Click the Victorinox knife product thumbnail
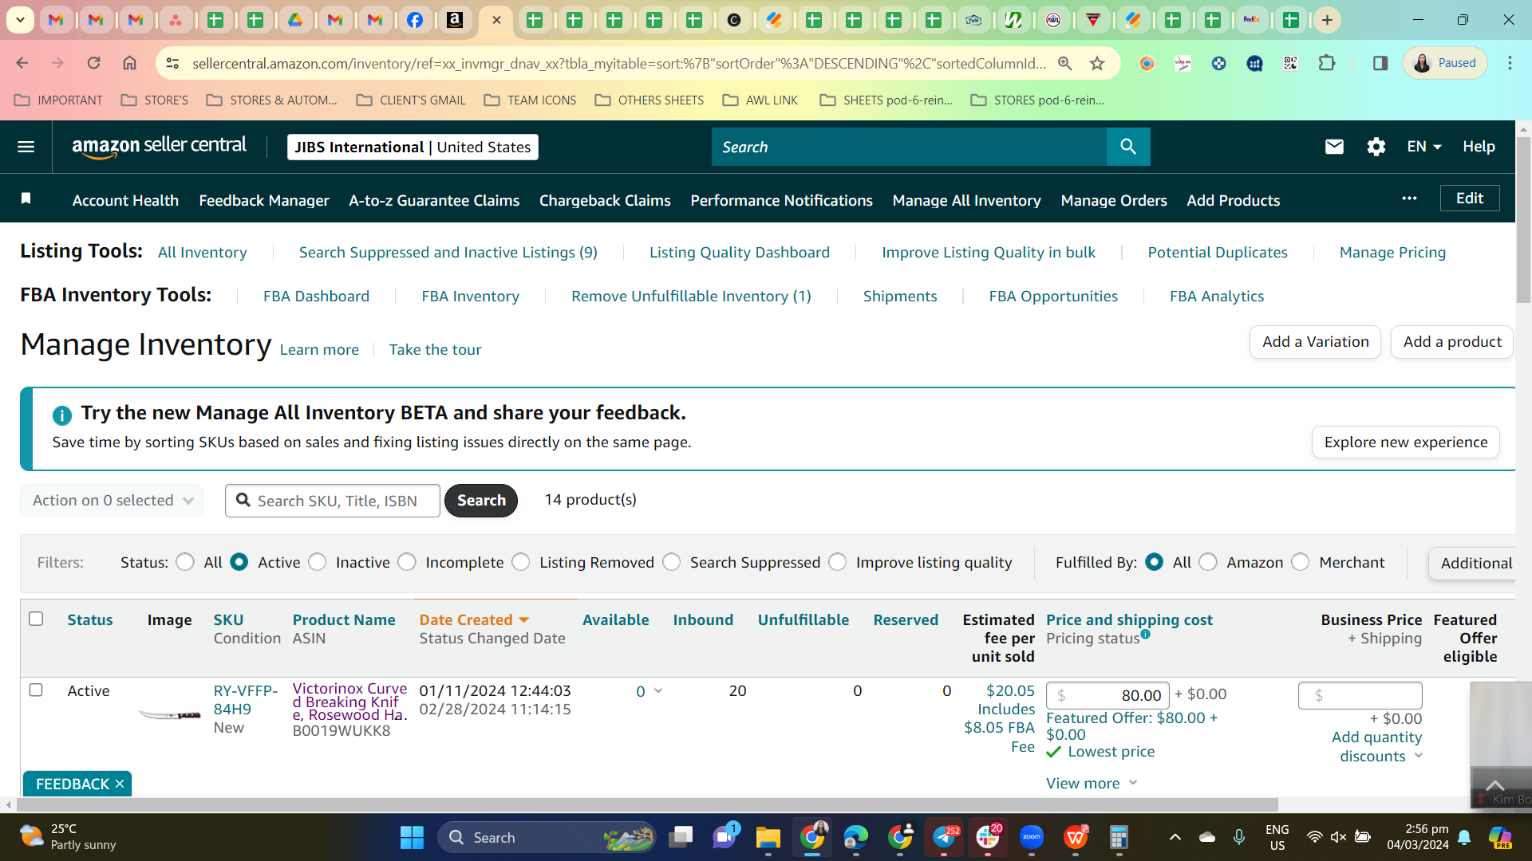 point(169,714)
